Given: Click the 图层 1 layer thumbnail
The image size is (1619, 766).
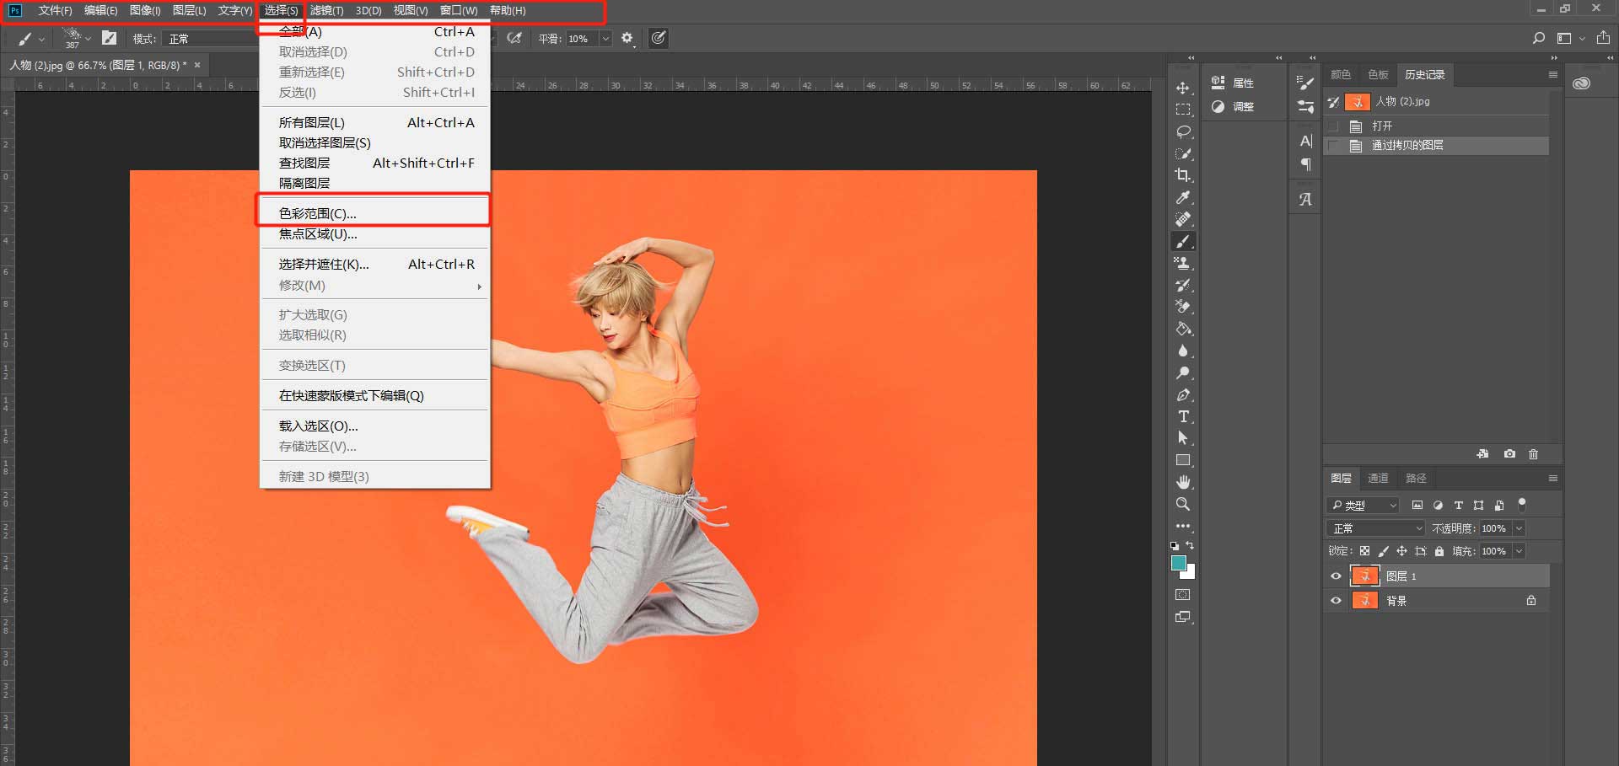Looking at the screenshot, I should tap(1364, 576).
